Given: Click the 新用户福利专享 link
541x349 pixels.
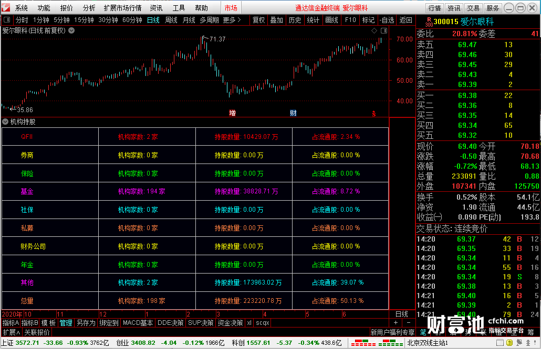Looking at the screenshot, I should (392, 332).
